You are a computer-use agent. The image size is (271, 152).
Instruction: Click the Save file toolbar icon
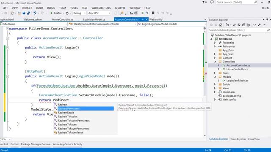pos(24,13)
